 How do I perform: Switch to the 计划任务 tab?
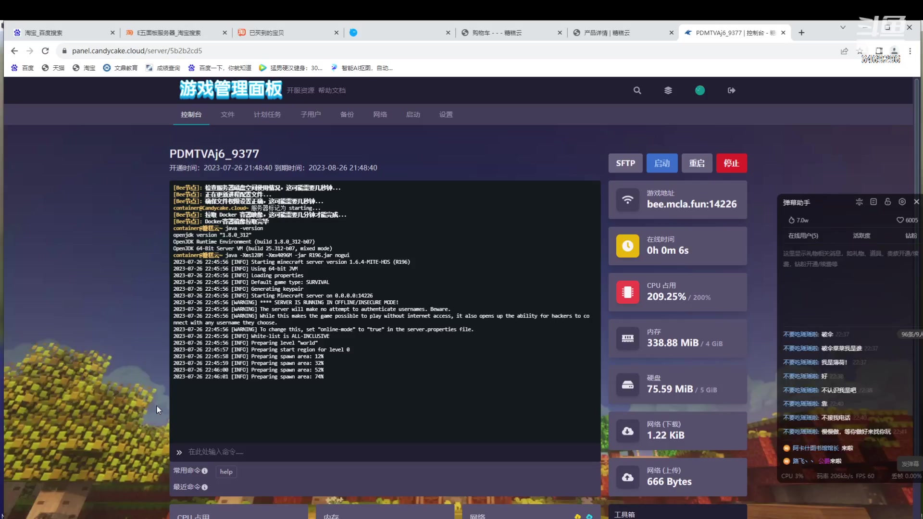pos(267,114)
